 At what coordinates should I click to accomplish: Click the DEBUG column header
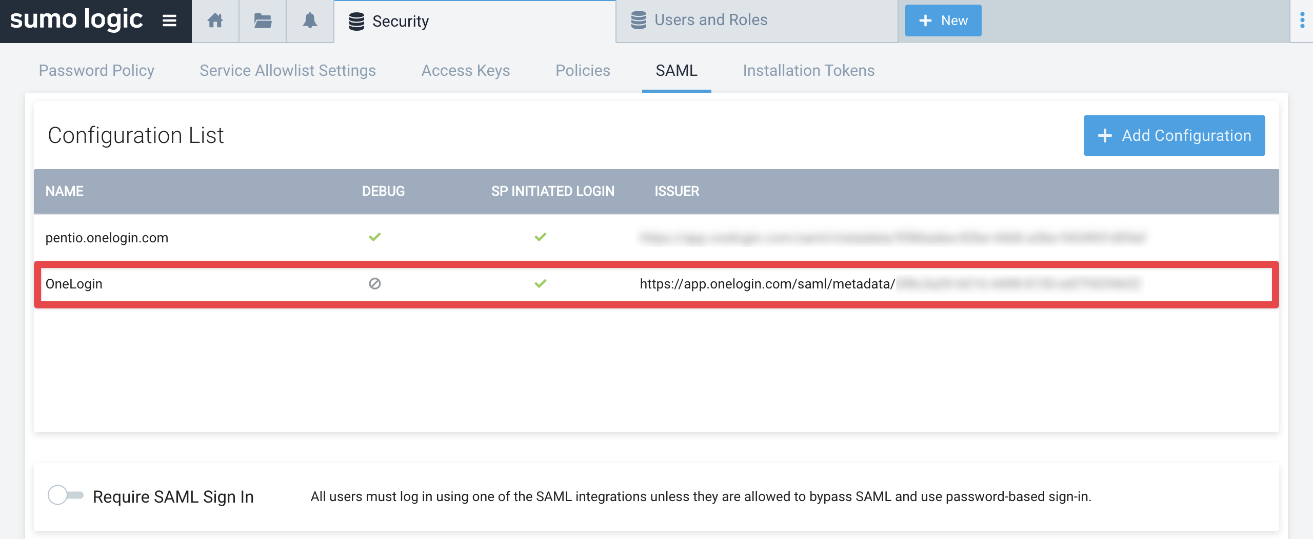point(384,191)
